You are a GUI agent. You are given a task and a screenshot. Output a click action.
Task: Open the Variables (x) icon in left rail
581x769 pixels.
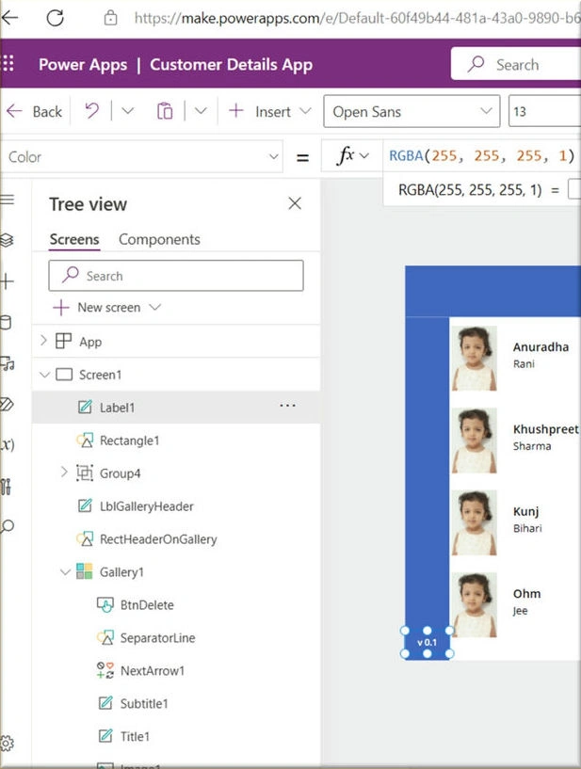(x=7, y=444)
